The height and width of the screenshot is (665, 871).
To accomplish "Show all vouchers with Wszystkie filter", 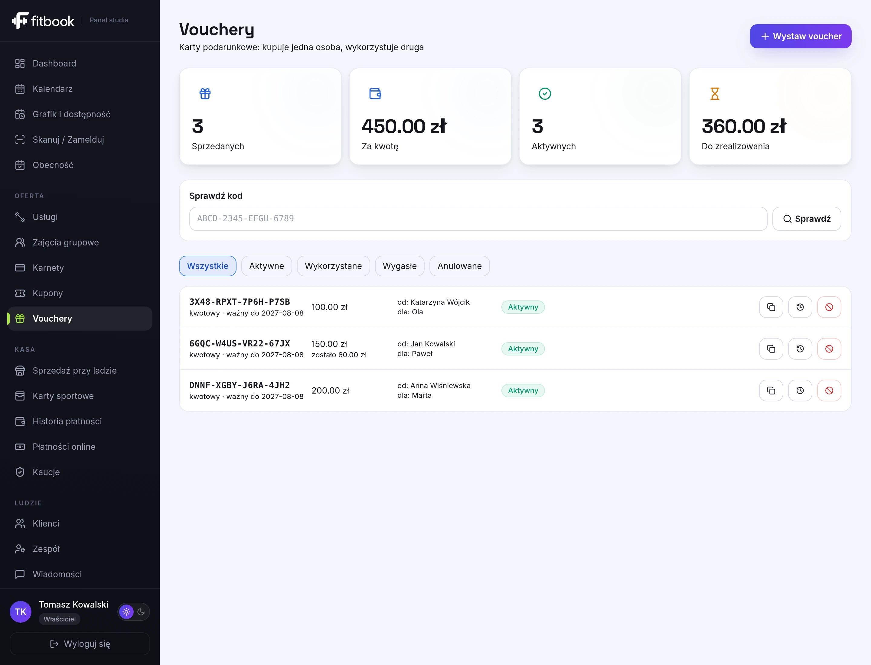I will click(x=207, y=266).
